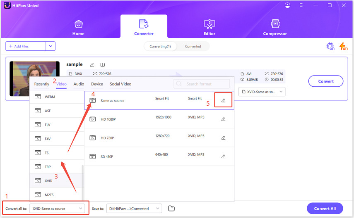Select the Same as source preset
This screenshot has height=218, width=354.
pyautogui.click(x=159, y=100)
